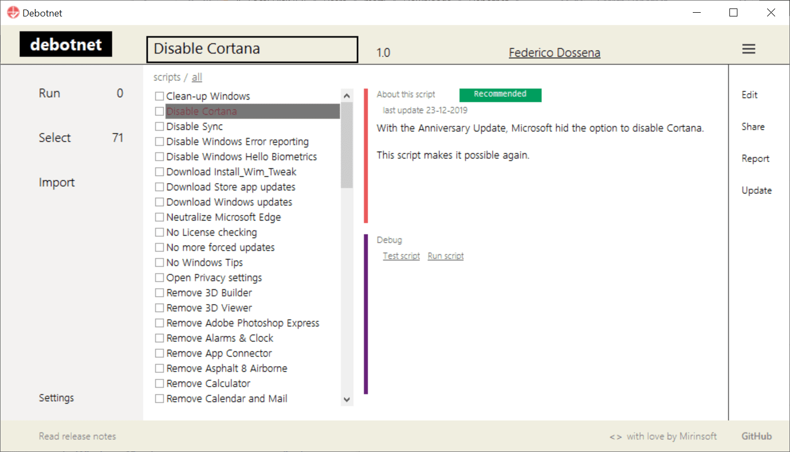
Task: Click Report in the right panel
Action: (755, 159)
